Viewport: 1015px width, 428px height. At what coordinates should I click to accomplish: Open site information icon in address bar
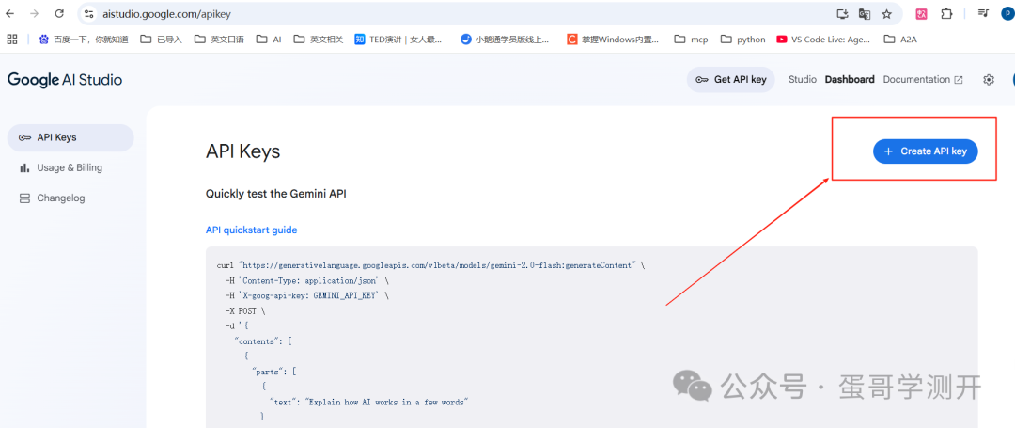tap(89, 13)
